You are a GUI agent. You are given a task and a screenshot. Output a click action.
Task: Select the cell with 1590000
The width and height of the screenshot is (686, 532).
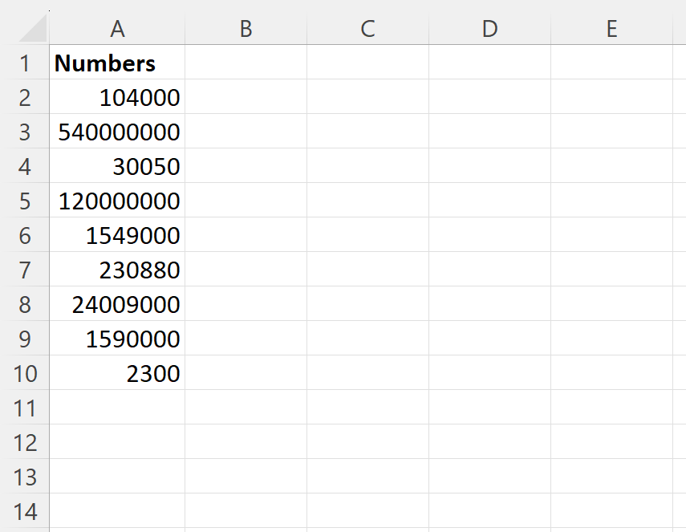[117, 339]
